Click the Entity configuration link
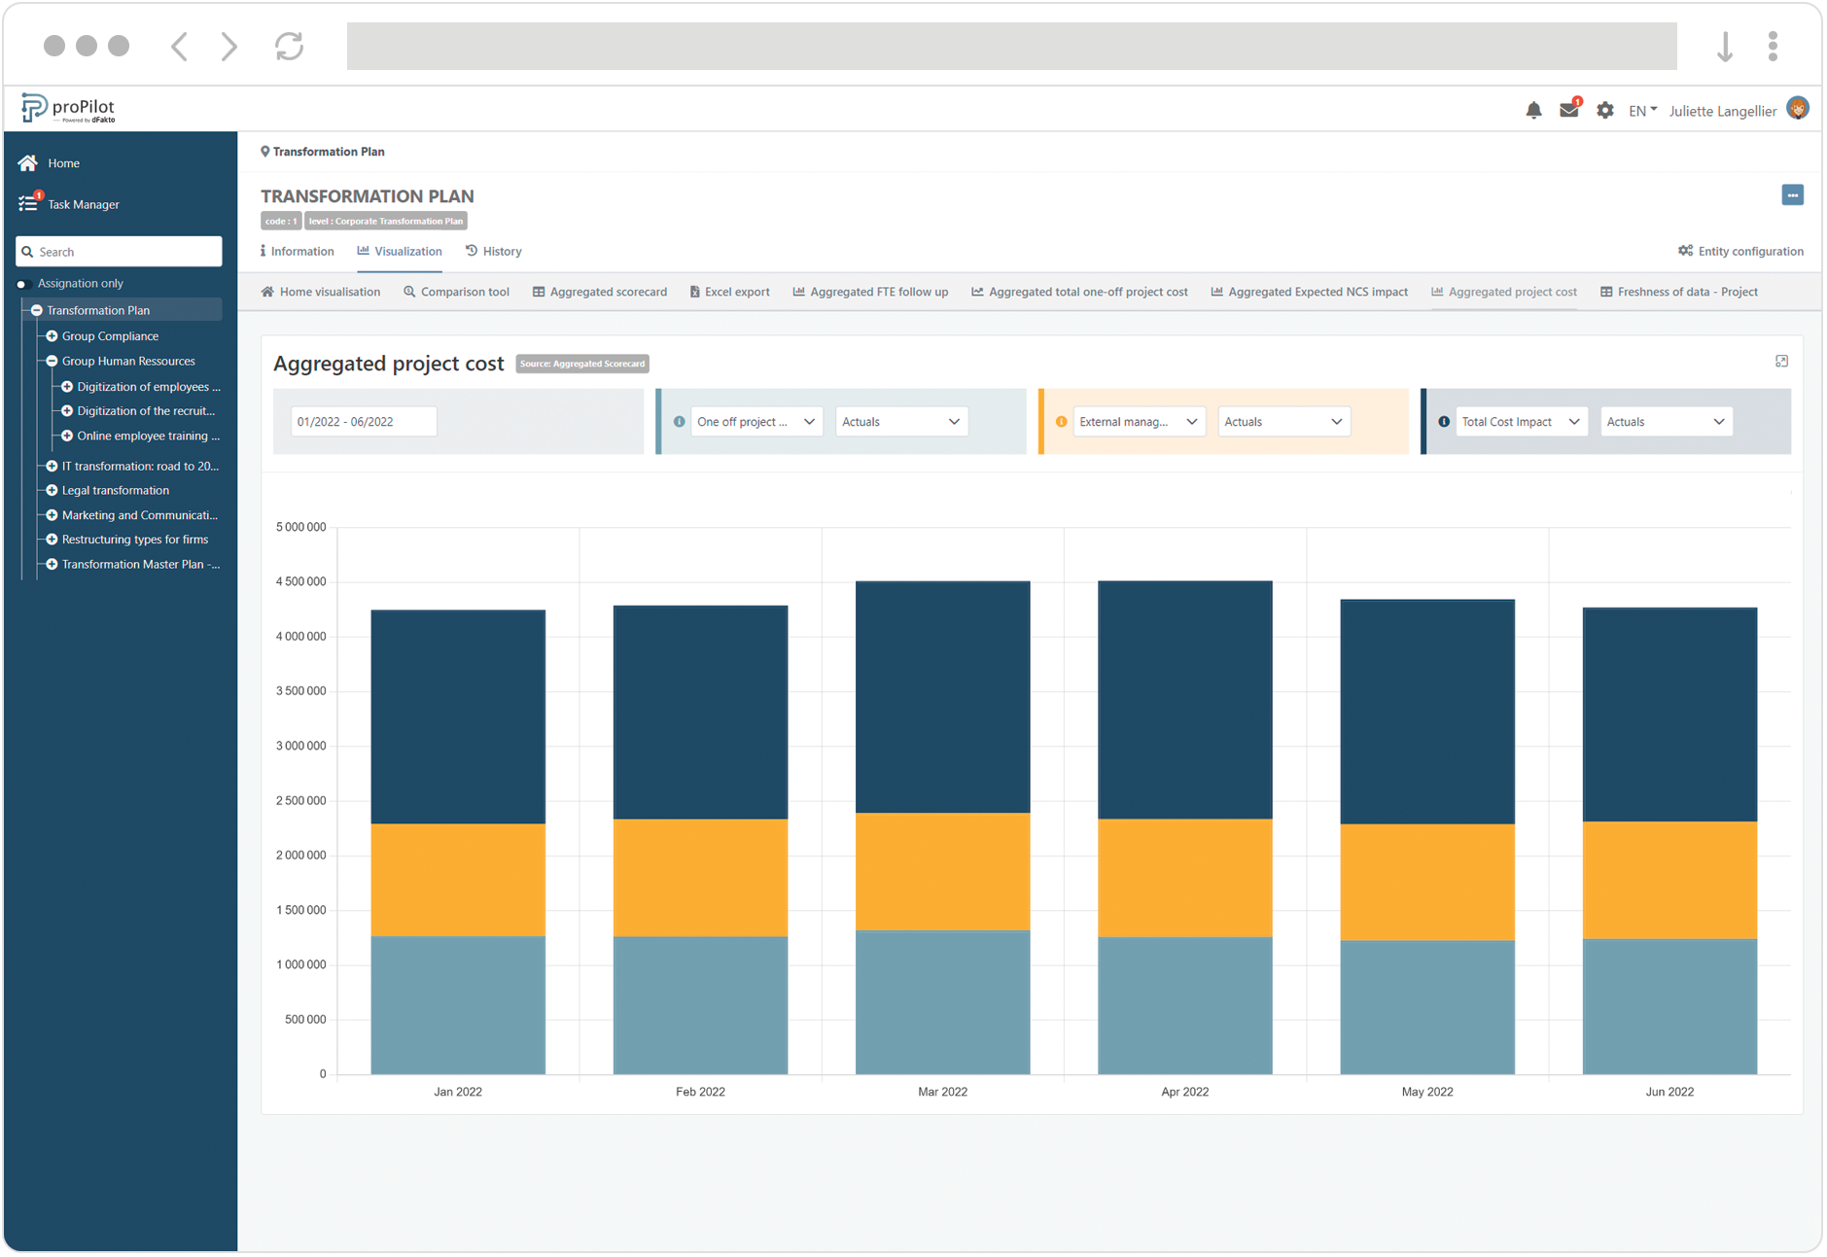 click(1740, 252)
